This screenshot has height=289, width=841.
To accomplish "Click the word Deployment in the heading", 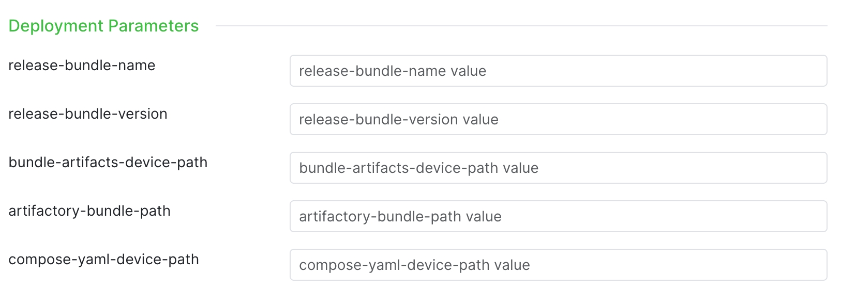I will (56, 26).
